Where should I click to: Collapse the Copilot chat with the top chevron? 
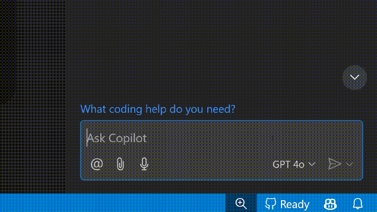354,77
